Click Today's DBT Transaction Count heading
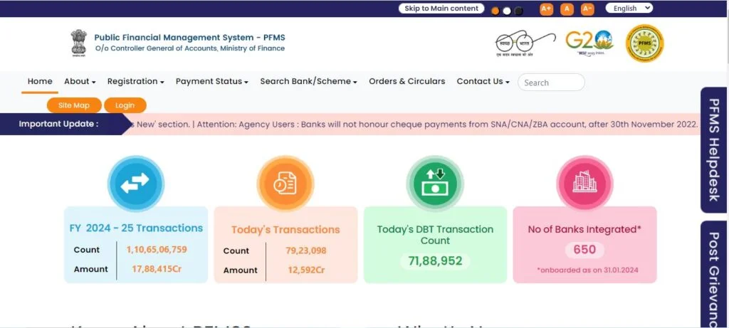 [x=435, y=235]
